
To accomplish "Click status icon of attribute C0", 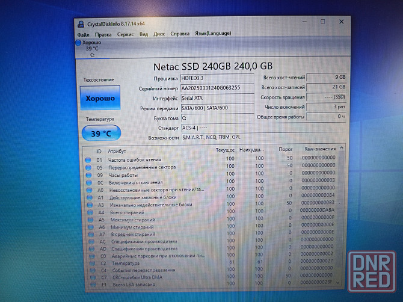I will (92, 256).
